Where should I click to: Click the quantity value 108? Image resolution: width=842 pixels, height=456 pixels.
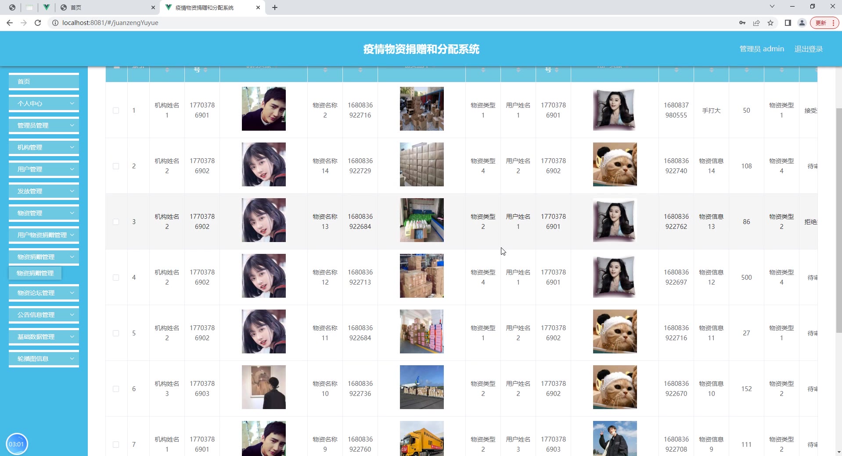pos(746,166)
